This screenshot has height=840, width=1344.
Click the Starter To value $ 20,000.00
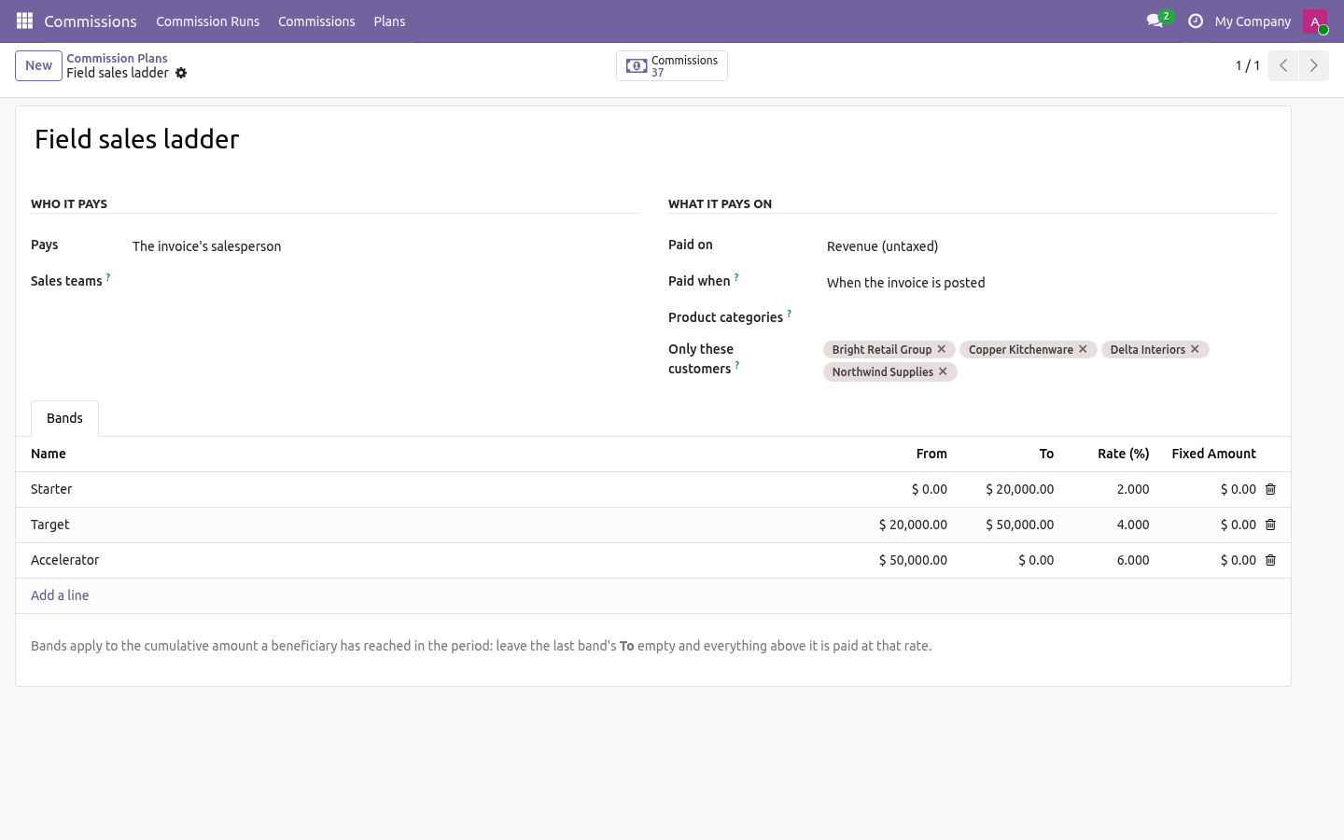pyautogui.click(x=1019, y=489)
